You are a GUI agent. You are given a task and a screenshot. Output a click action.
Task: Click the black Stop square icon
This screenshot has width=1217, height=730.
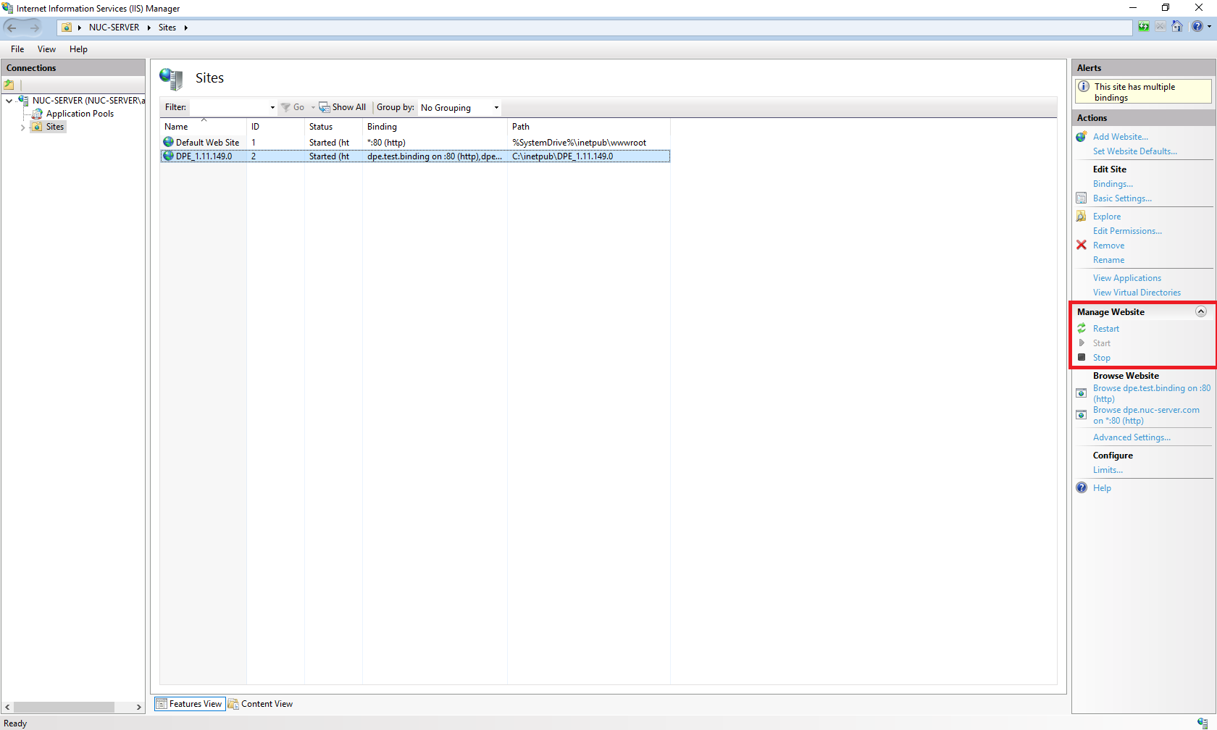[x=1082, y=358]
